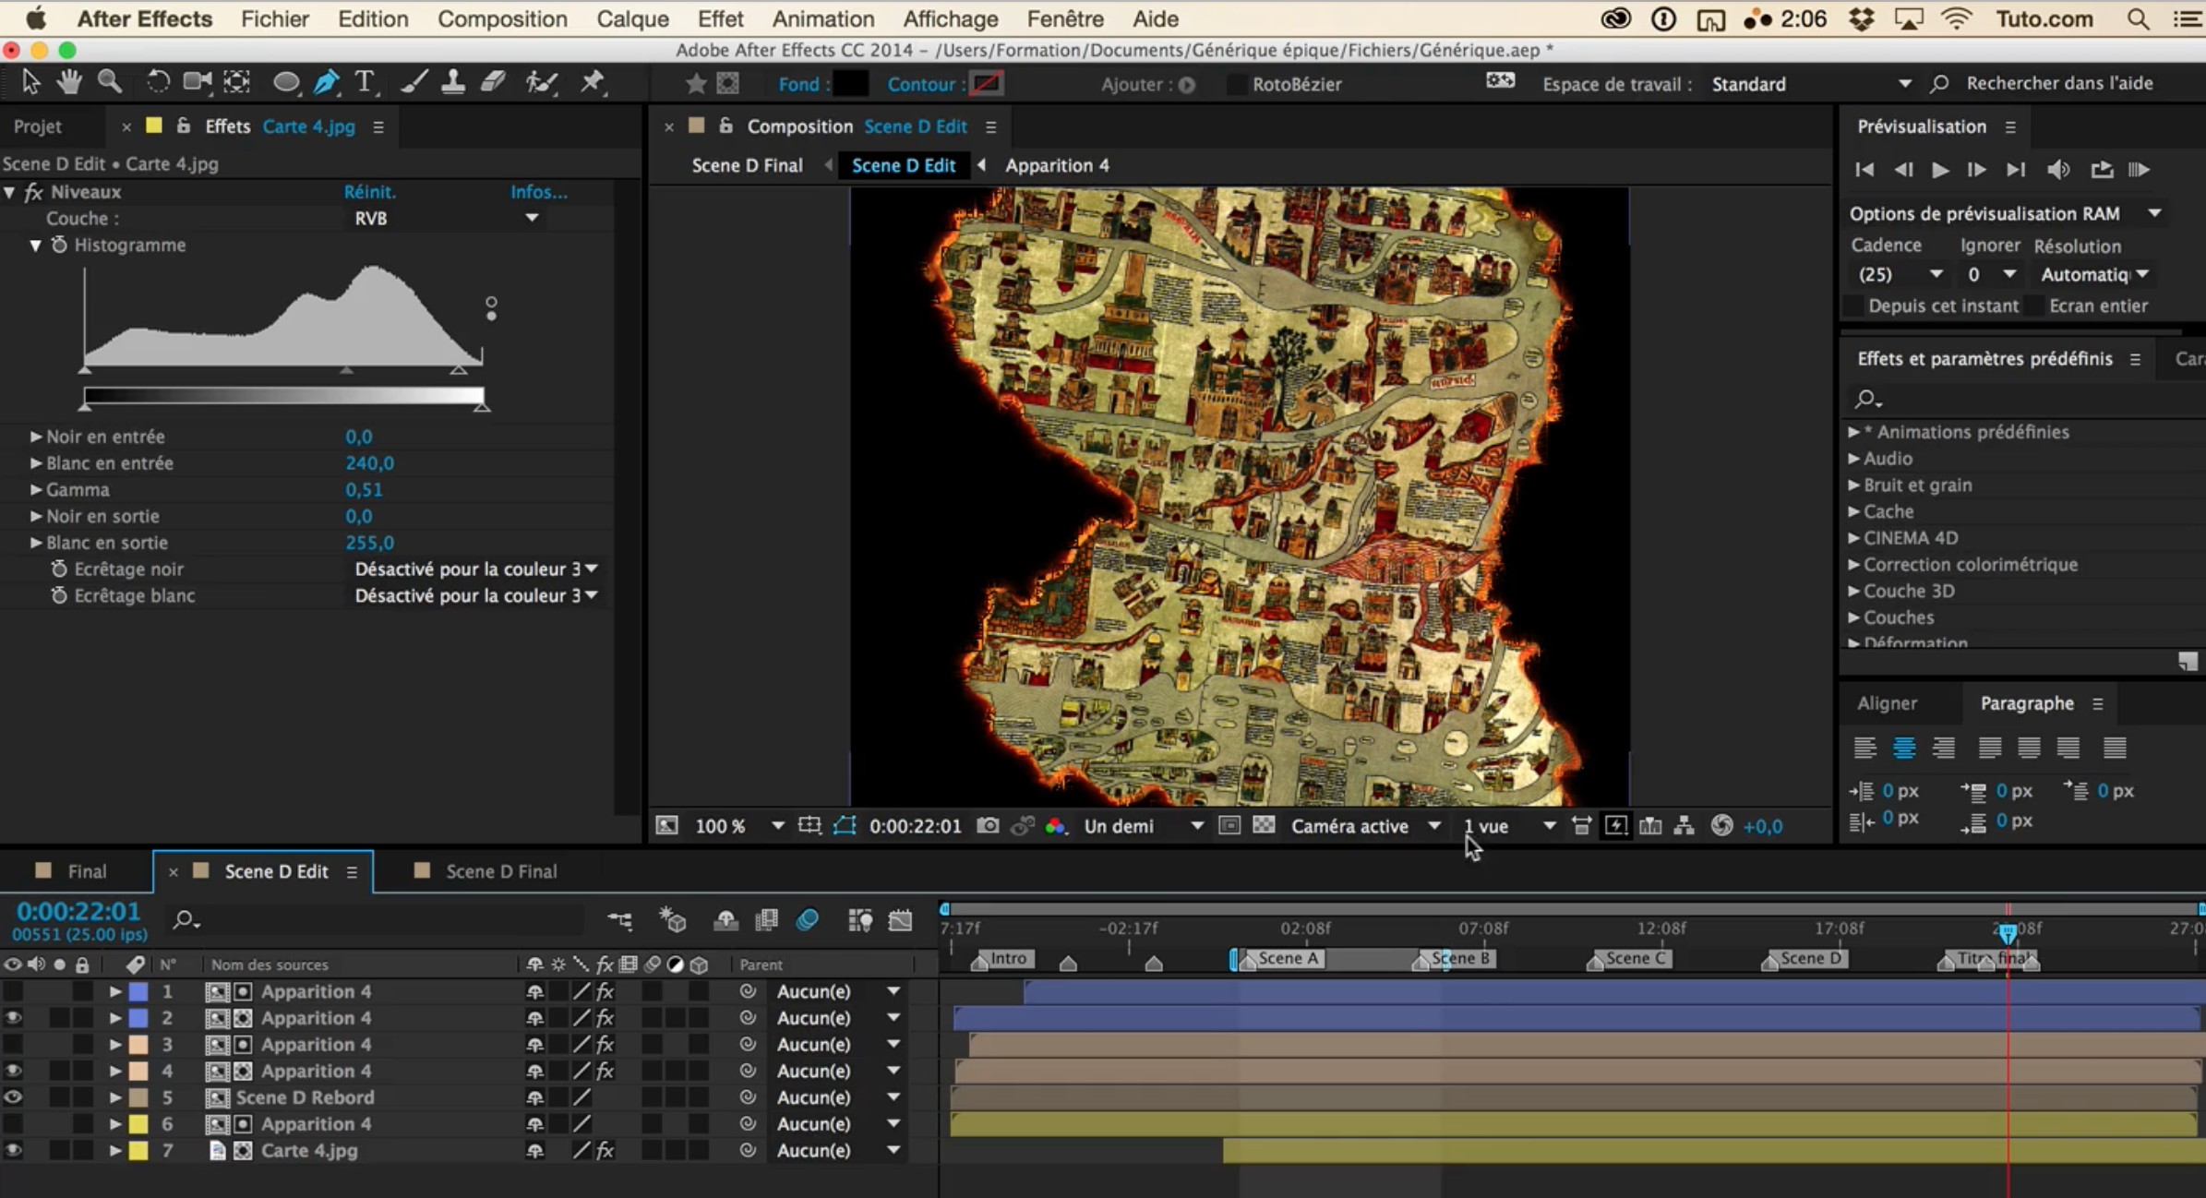This screenshot has width=2206, height=1198.
Task: Open the Couche RVB dropdown
Action: coord(447,219)
